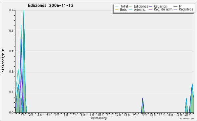Viewport: 197px width, 121px height.
Task: Click the 'CC BY-SA 3.0' license text
Action: 187,119
